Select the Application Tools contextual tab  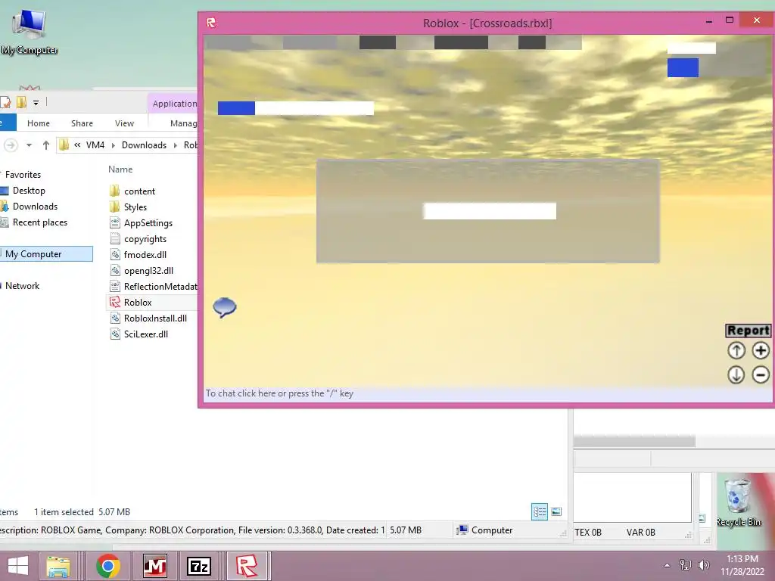coord(173,104)
